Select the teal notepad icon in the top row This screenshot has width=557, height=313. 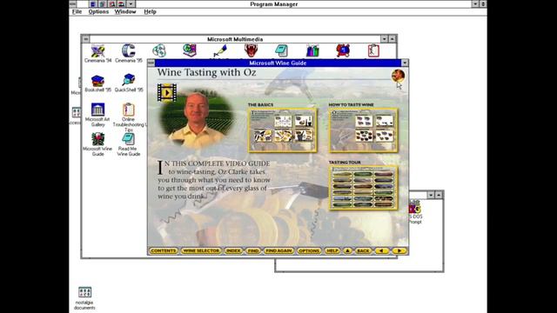pyautogui.click(x=281, y=50)
